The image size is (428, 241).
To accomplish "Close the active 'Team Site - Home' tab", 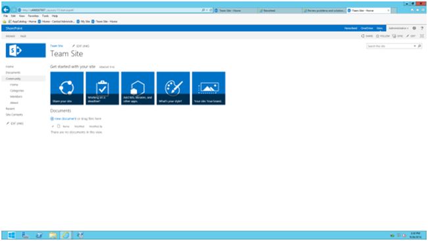I will coord(388,11).
